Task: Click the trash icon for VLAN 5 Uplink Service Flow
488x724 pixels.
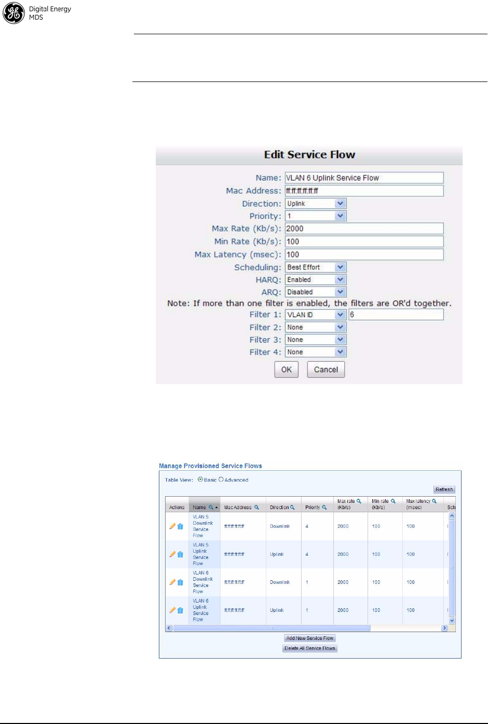Action: 180,554
